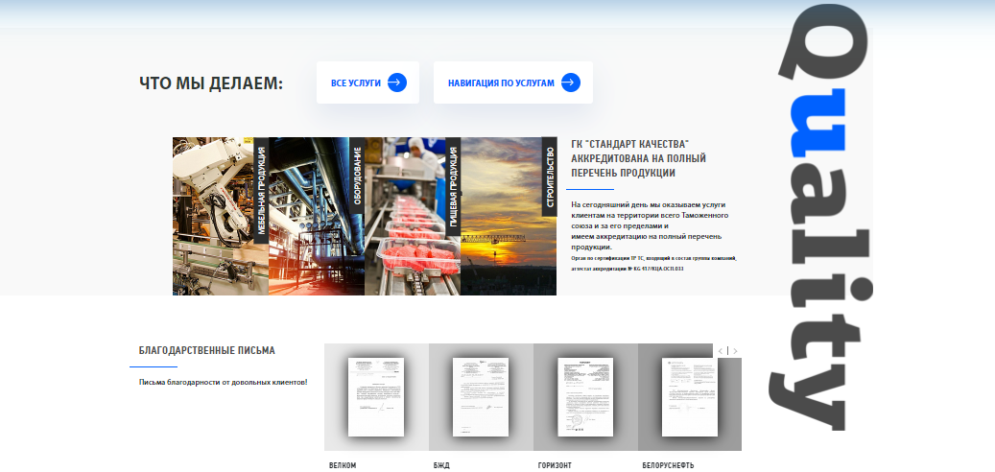
Task: Go to previous thank-you letters slide
Action: 720,351
